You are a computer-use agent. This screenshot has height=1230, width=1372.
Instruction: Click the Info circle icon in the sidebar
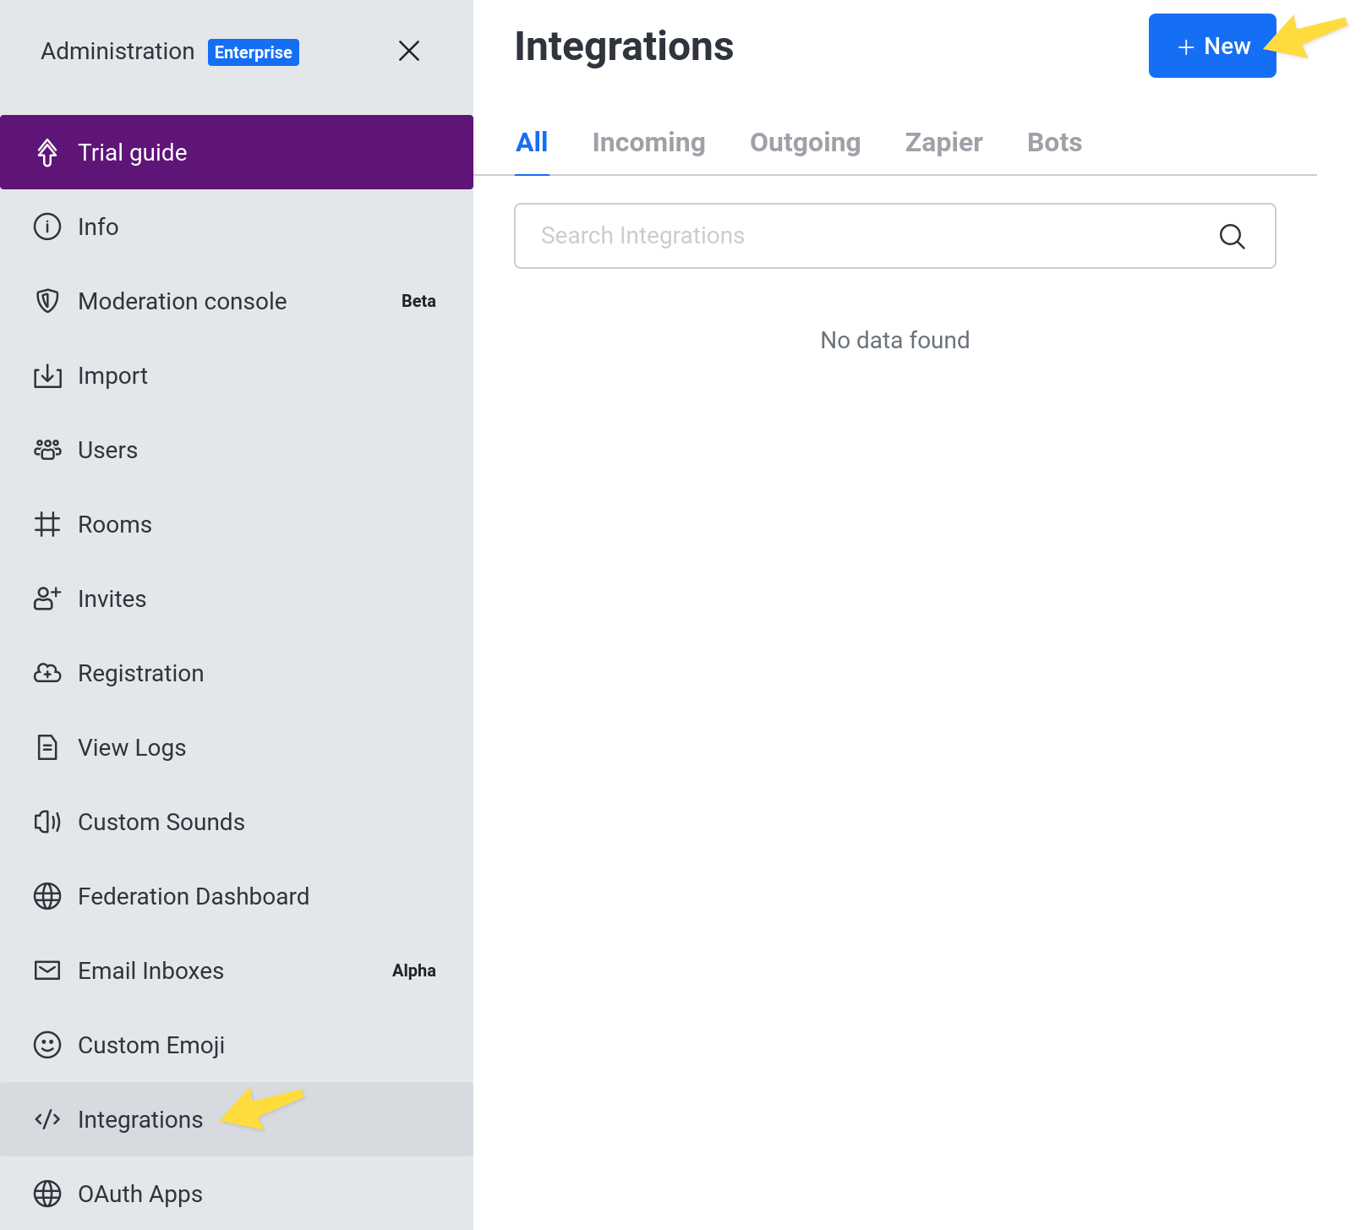point(47,227)
